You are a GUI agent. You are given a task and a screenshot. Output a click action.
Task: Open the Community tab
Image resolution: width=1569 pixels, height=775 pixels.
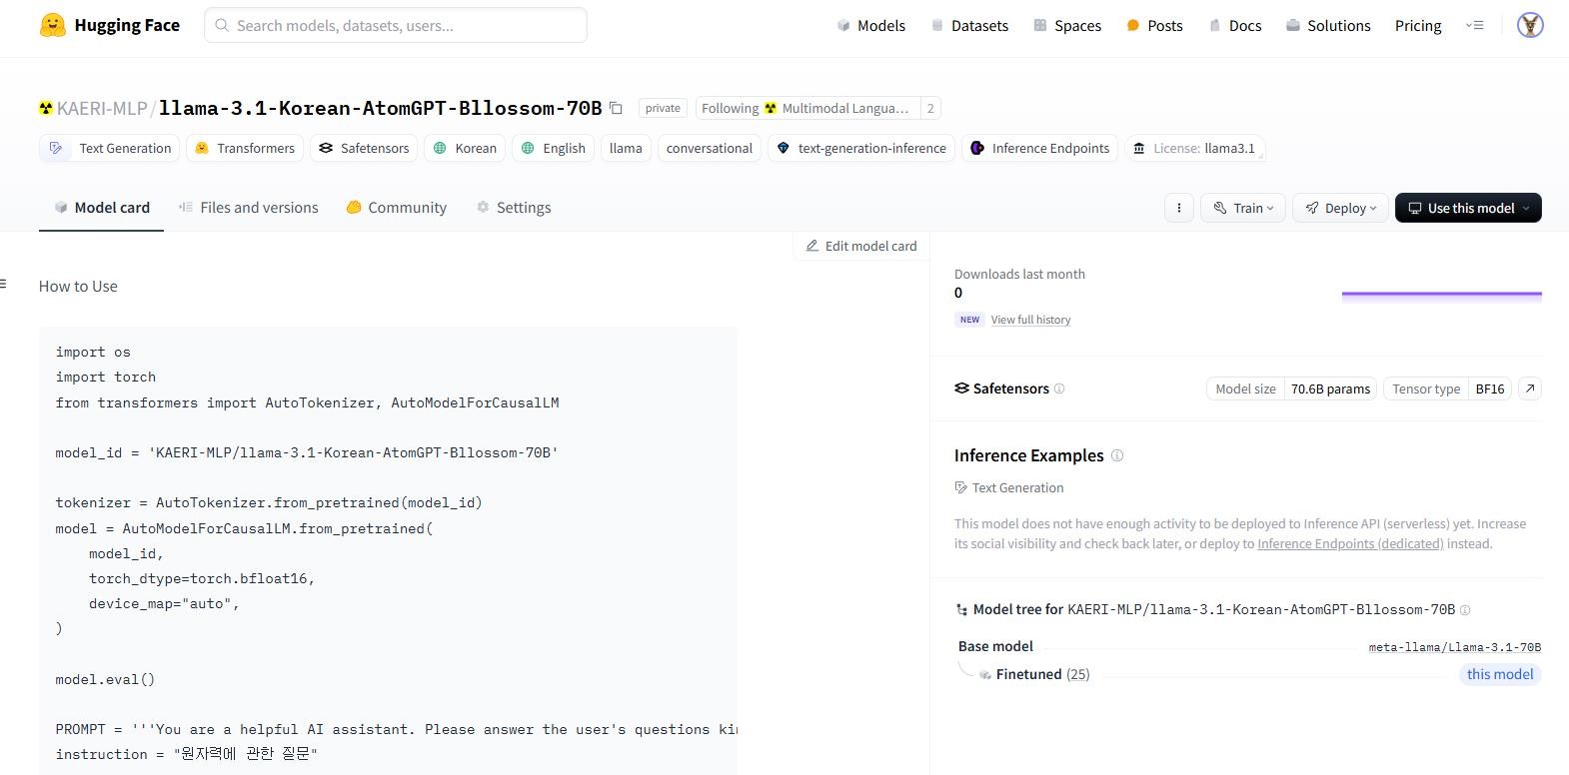[x=397, y=208]
